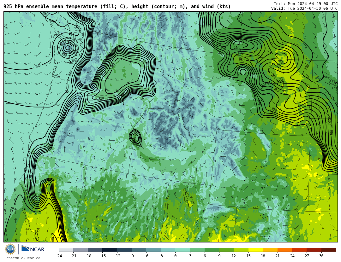The height and width of the screenshot is (262, 341).
Task: Click the NSF logo
Action: (x=10, y=249)
